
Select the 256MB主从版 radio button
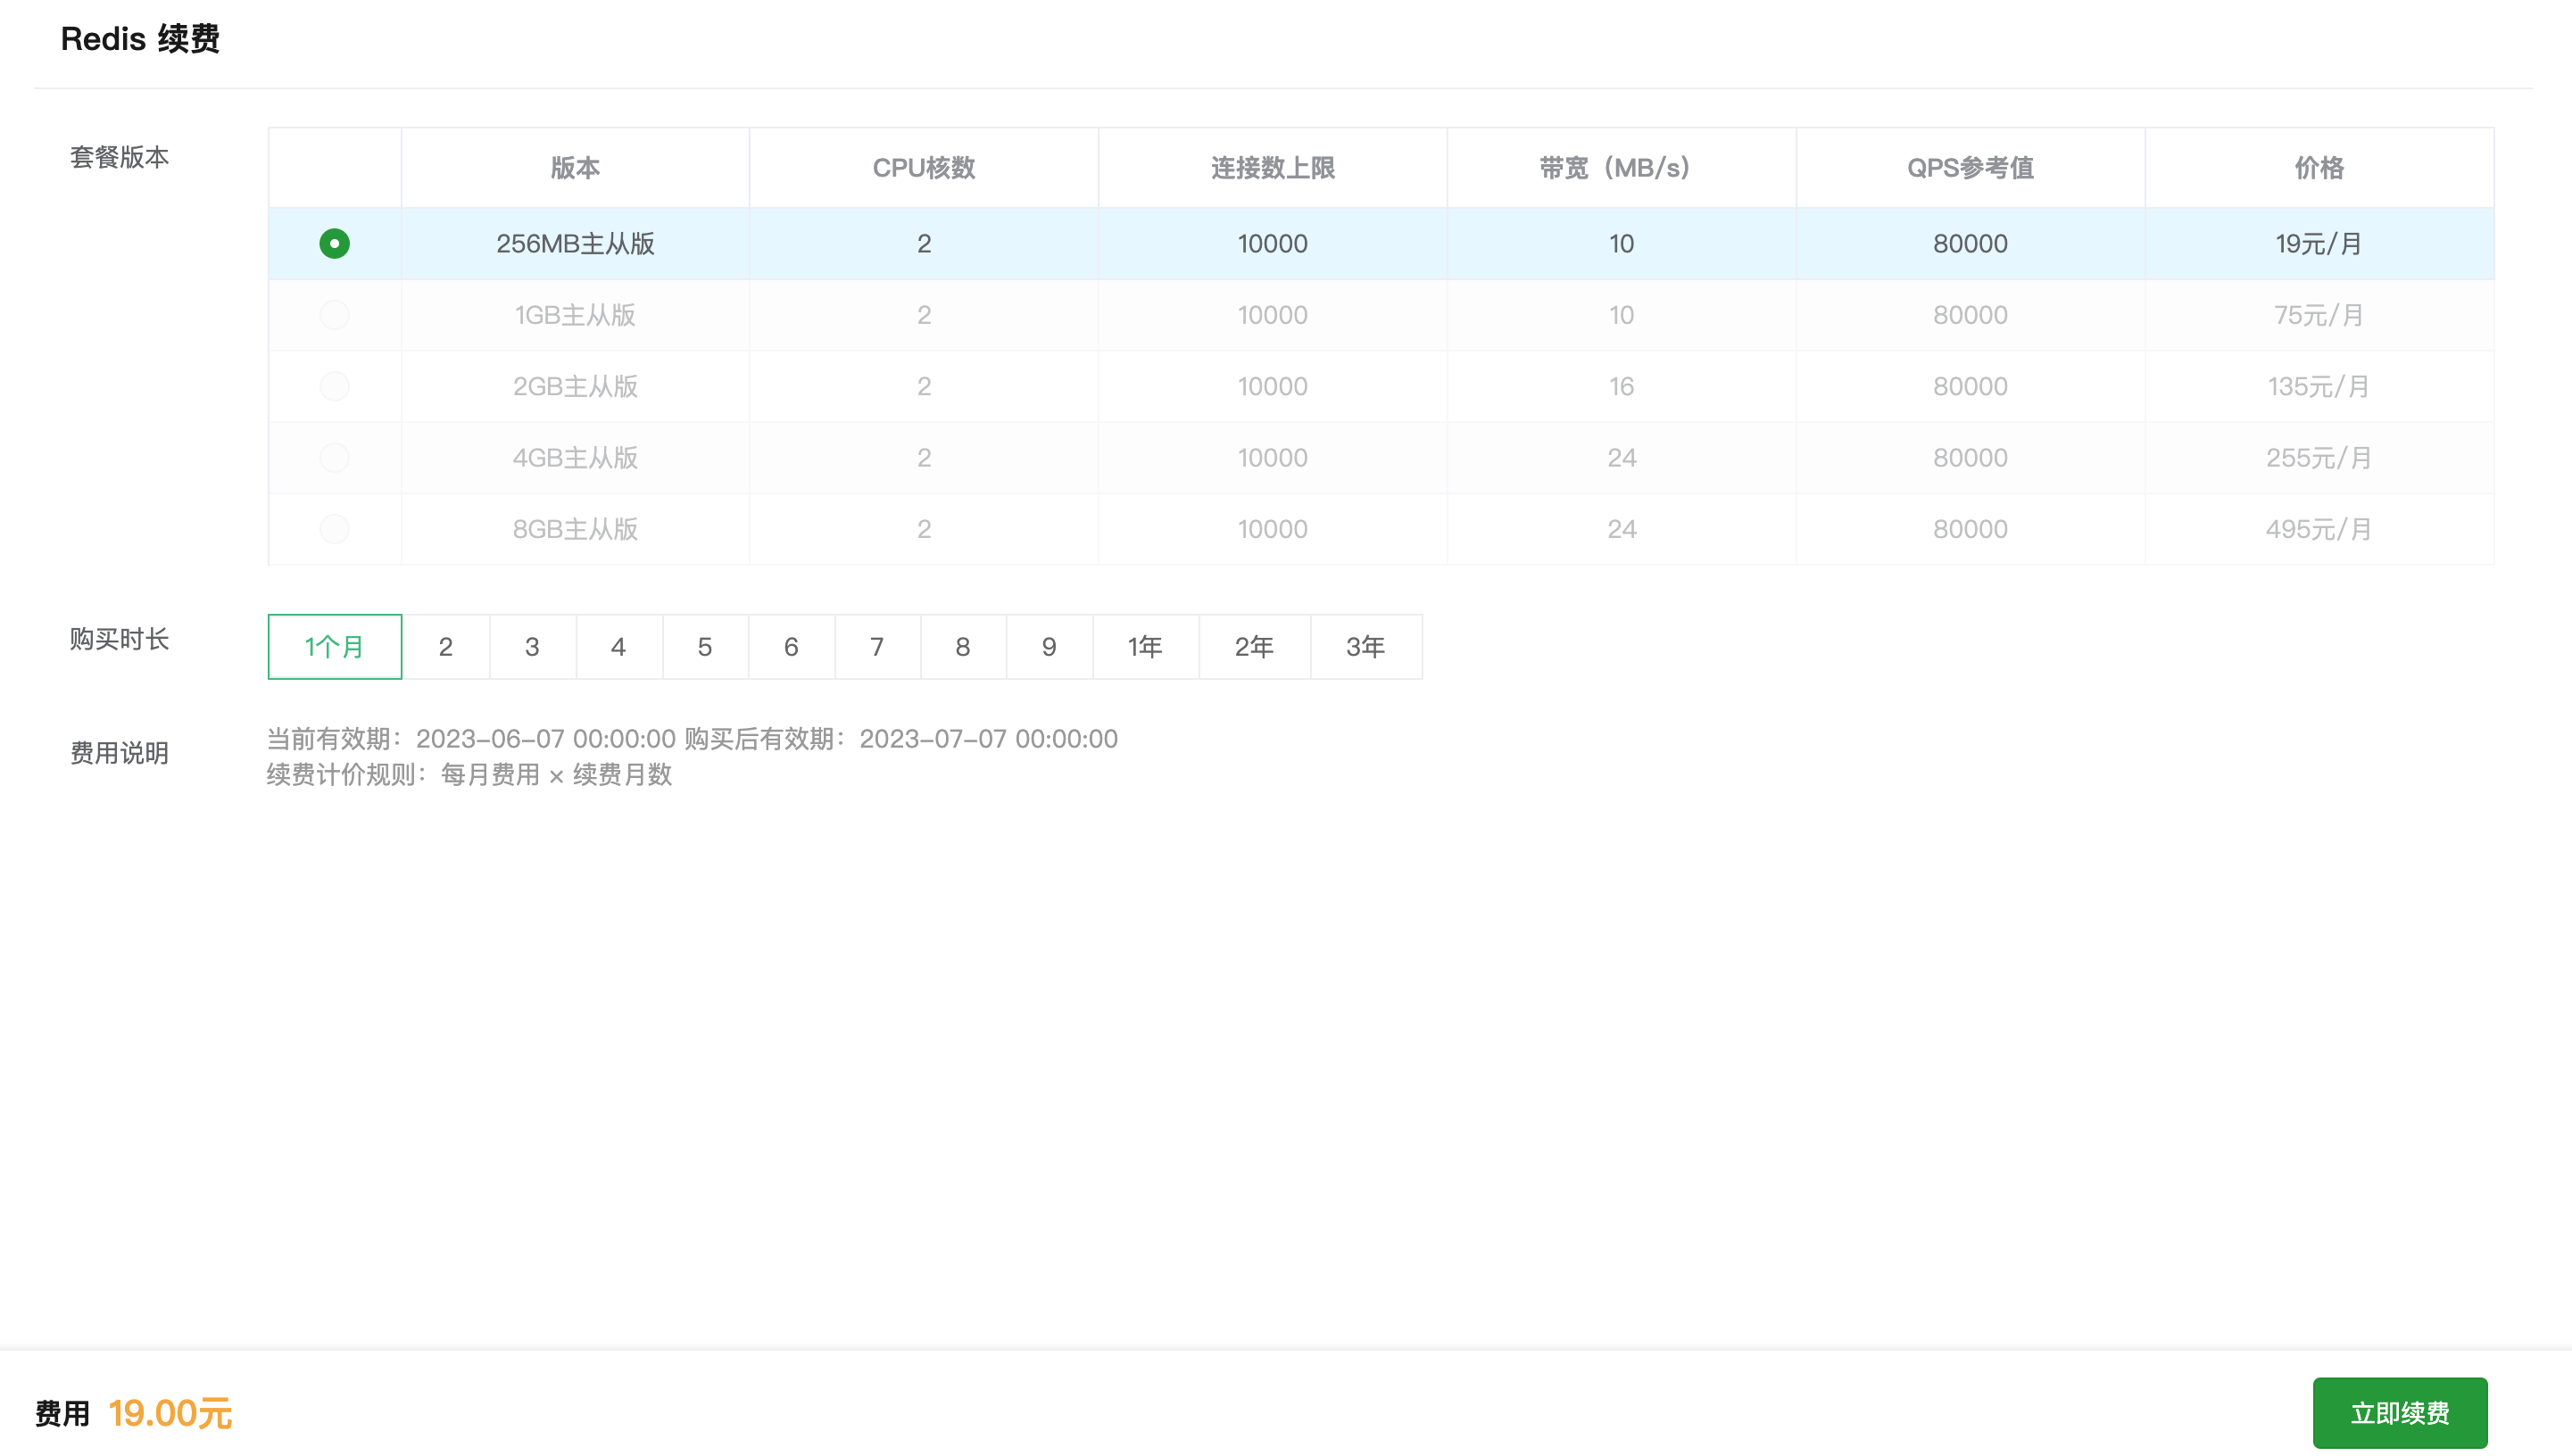click(x=334, y=243)
